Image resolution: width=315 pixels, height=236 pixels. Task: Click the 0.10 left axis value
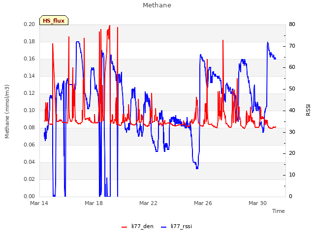point(29,110)
